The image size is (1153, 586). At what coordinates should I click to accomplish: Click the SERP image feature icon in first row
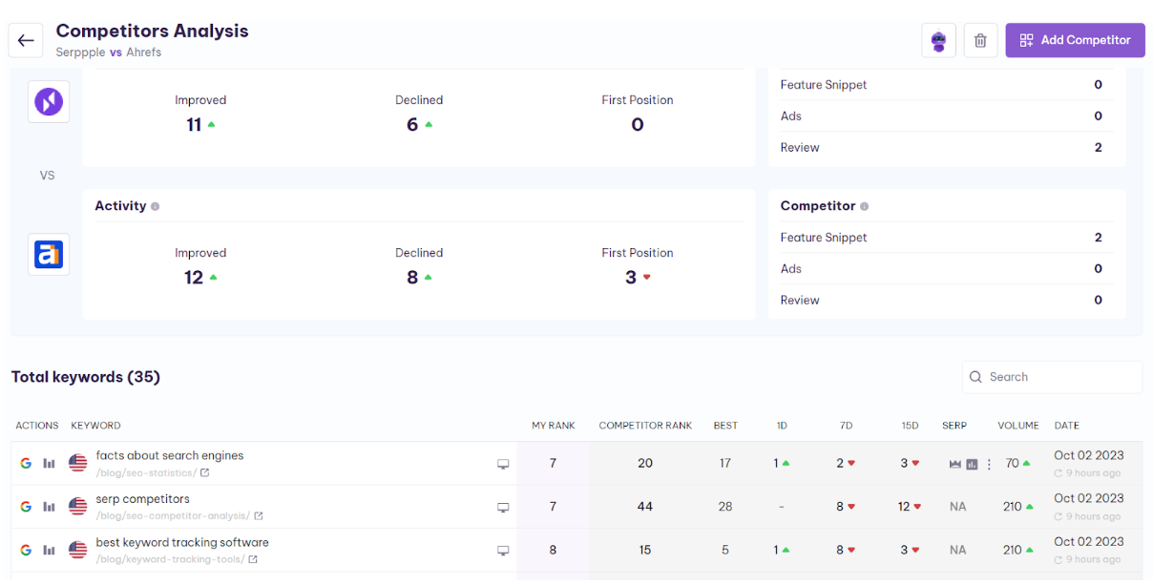972,464
